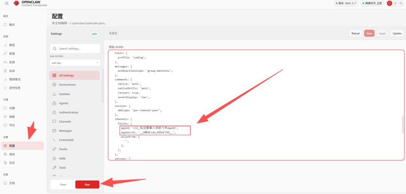Viewport: 406px width, 194px height.
Task: Switch to system theme monitor icon
Action: click(389, 3)
